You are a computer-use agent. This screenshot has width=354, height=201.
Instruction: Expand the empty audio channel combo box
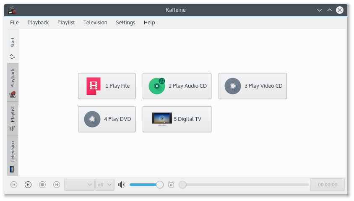[x=79, y=185]
